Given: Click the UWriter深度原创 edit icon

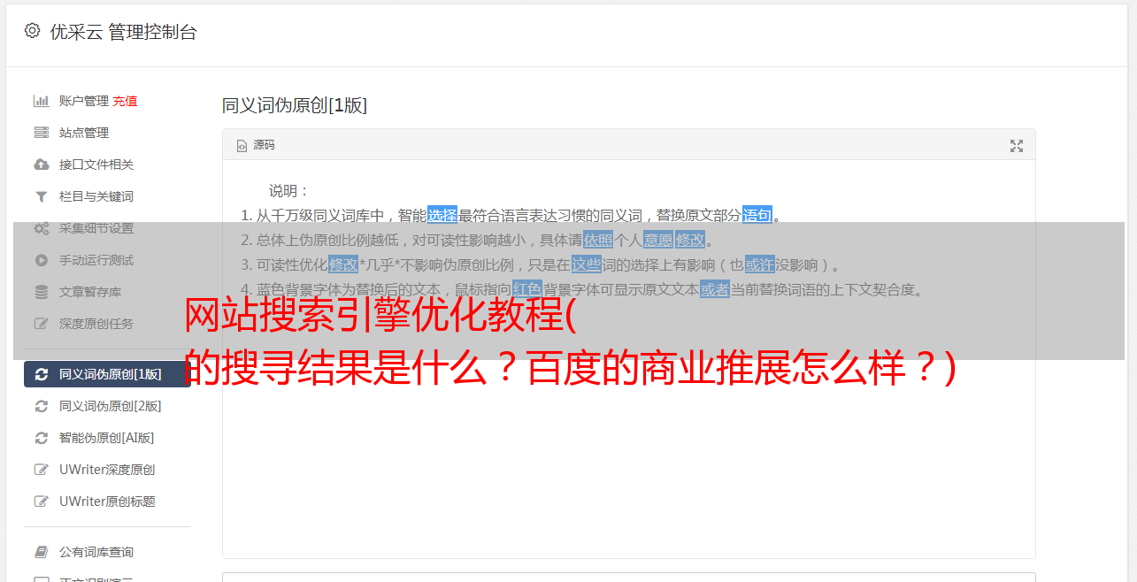Looking at the screenshot, I should 41,470.
